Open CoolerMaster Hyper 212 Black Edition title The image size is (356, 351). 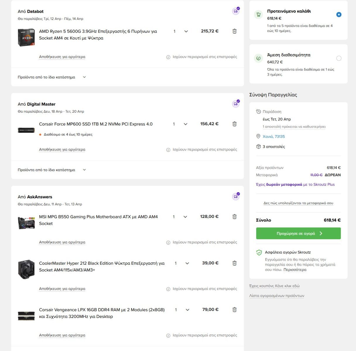(x=102, y=266)
